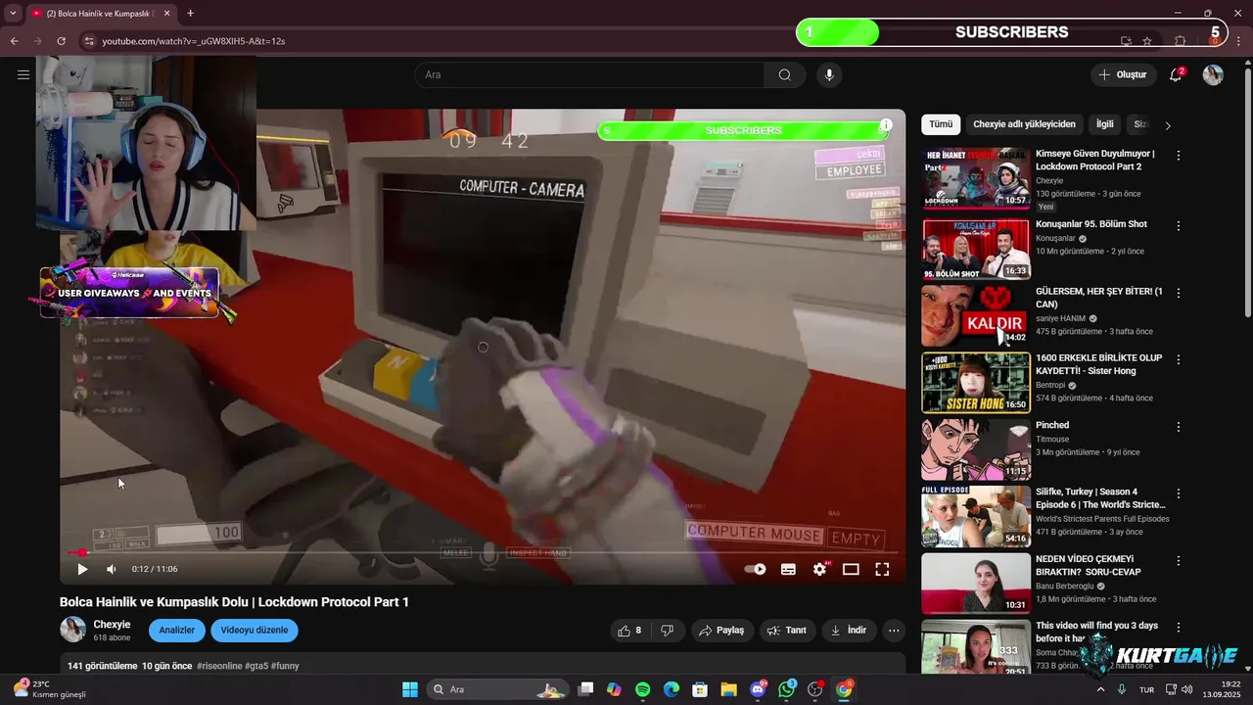The width and height of the screenshot is (1253, 705).
Task: Click the Videoyu düzenle button
Action: pos(255,631)
